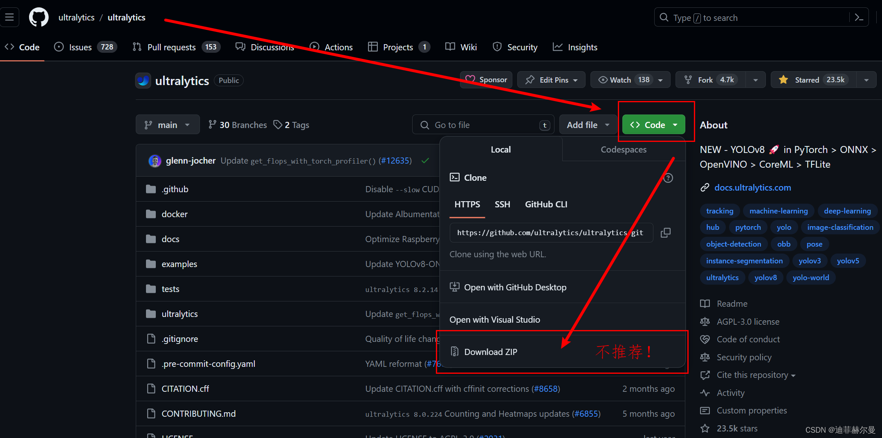882x438 pixels.
Task: Open the Edit Pins dropdown
Action: [x=551, y=80]
